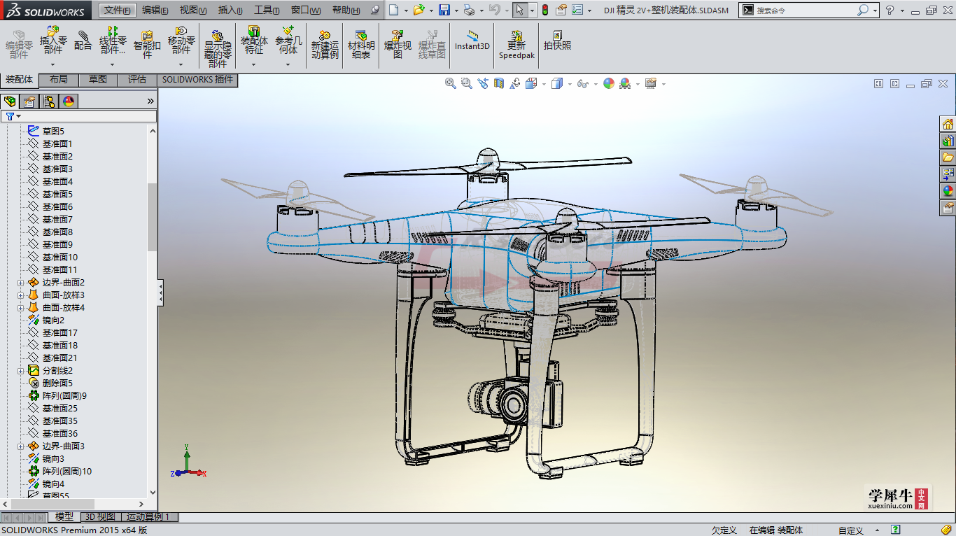Switch to ConfigurationManager tab icon
This screenshot has height=536, width=956.
coord(49,101)
